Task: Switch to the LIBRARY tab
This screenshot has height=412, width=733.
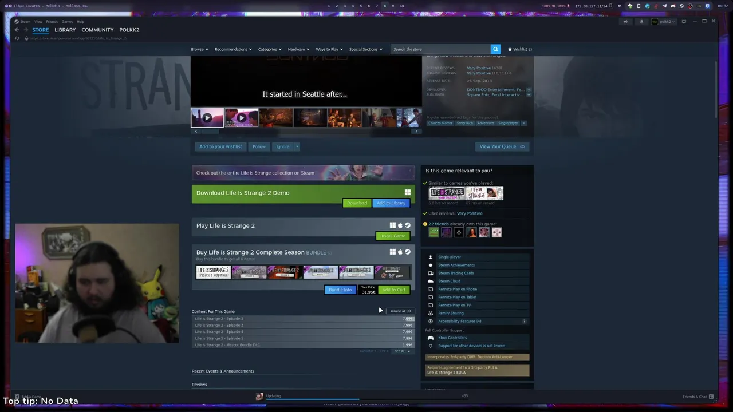Action: [65, 30]
